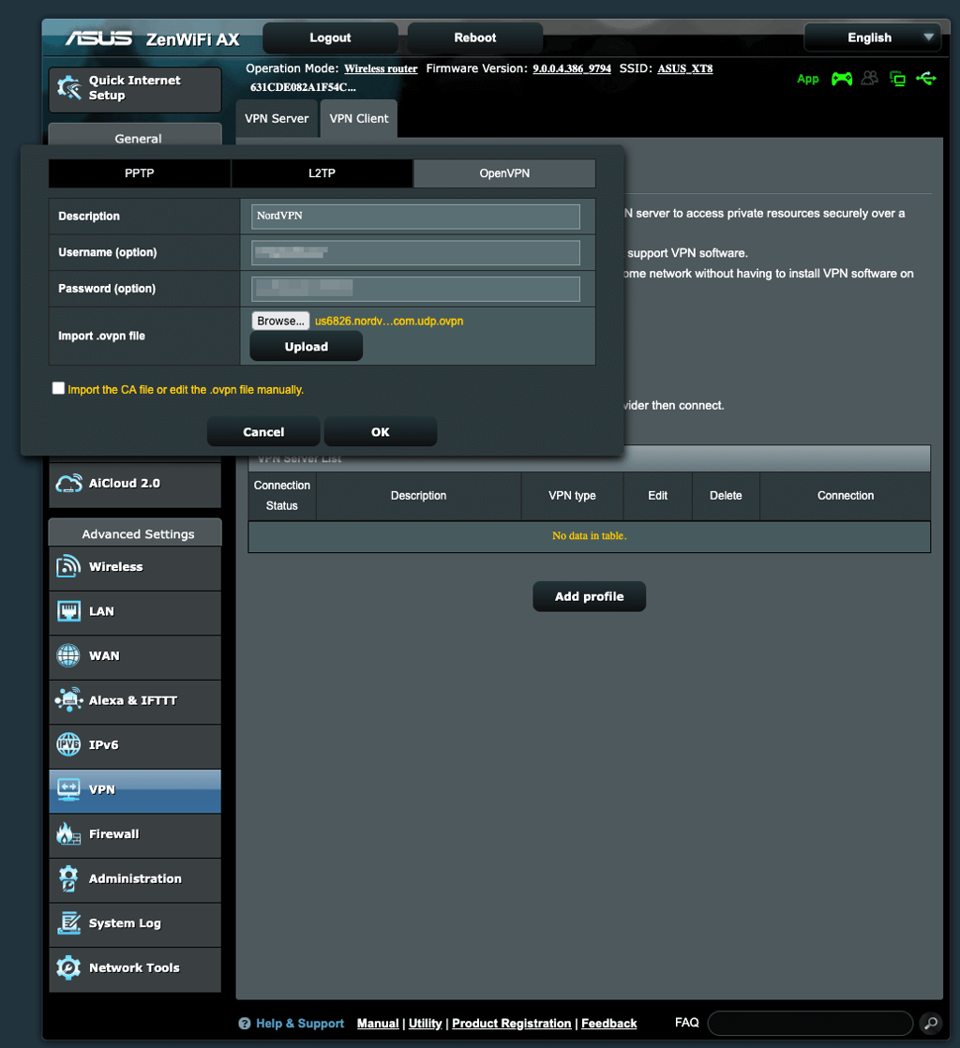The image size is (960, 1048).
Task: Select the OpenVPN protocol tab
Action: (504, 173)
